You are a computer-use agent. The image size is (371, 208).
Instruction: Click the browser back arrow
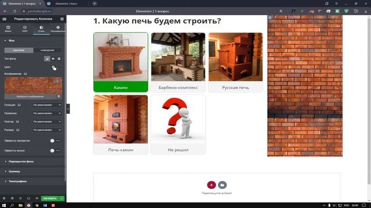coord(5,11)
